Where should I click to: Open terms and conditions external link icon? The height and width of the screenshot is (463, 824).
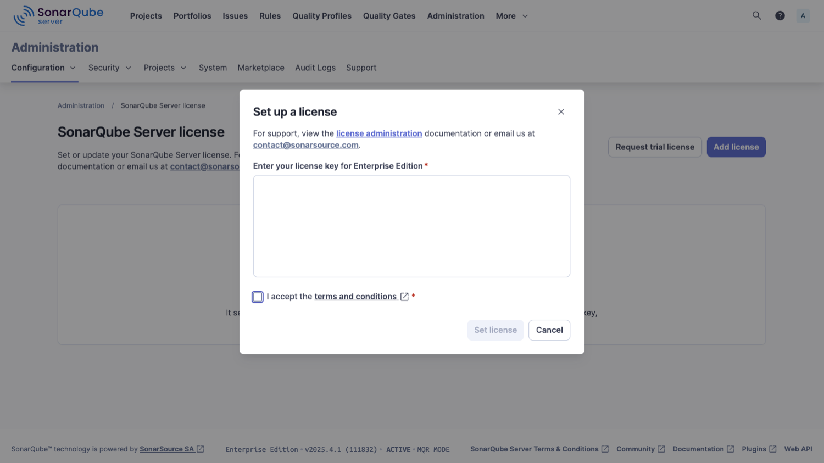coord(405,297)
